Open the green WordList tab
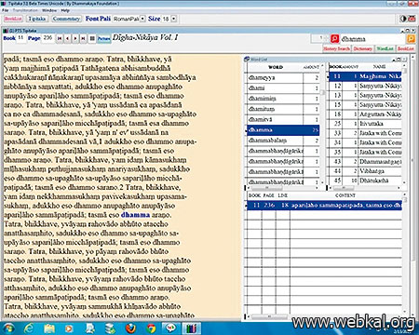Viewport: 419px width, 335px height. point(385,48)
